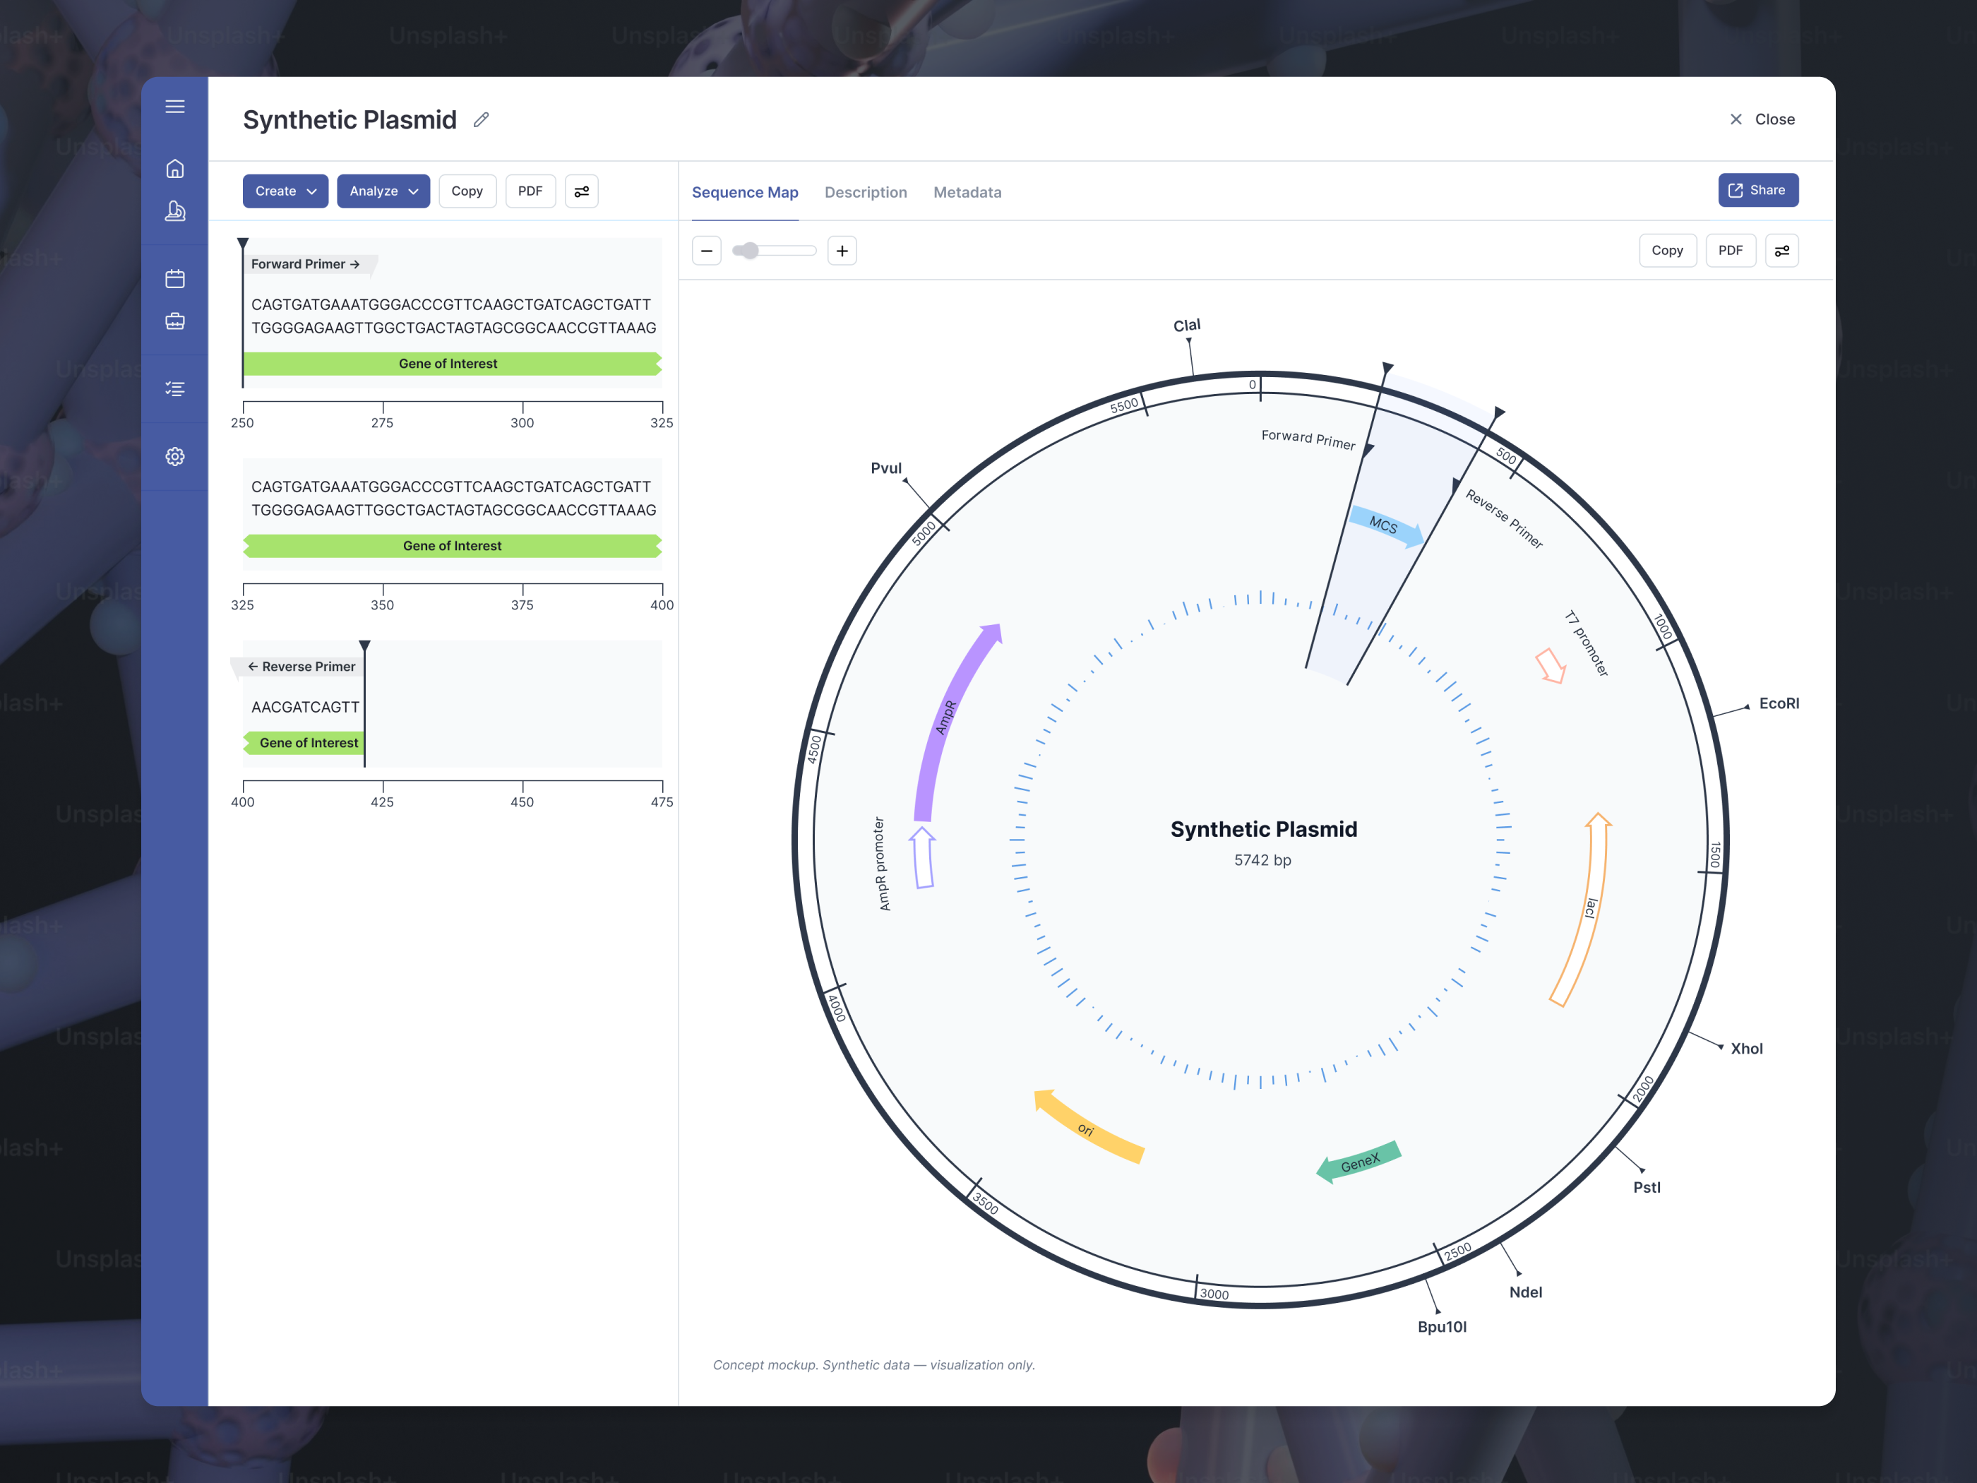This screenshot has width=1977, height=1483.
Task: Select the GeneX arrow on the plasmid map
Action: coord(1358,1162)
